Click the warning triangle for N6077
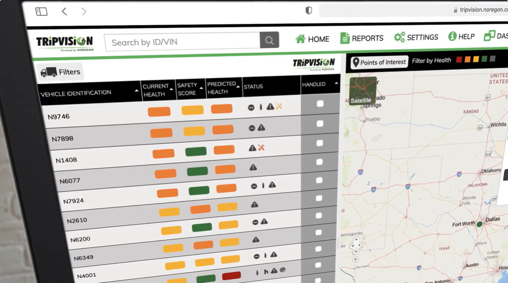This screenshot has height=283, width=508. point(253,167)
